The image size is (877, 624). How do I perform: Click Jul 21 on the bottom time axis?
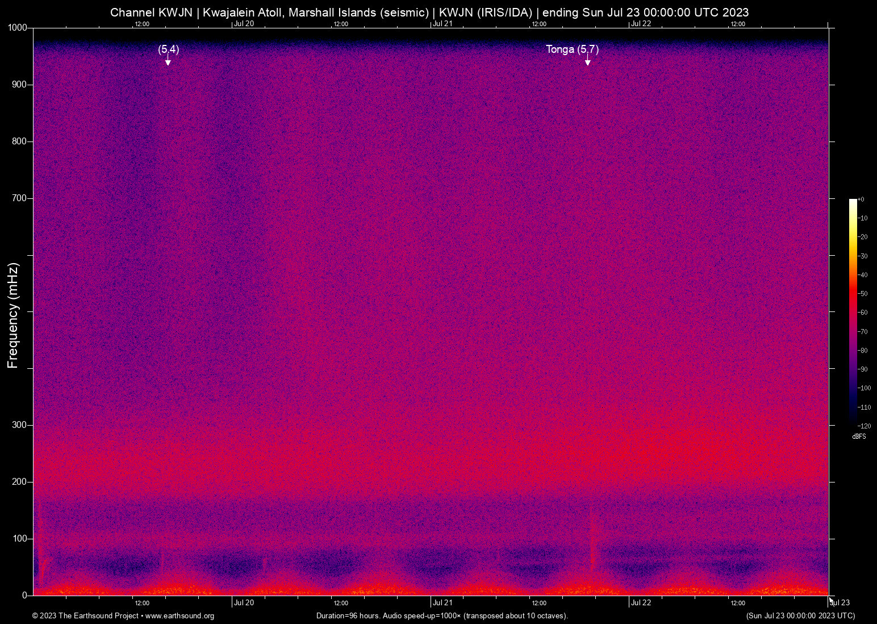(x=443, y=603)
